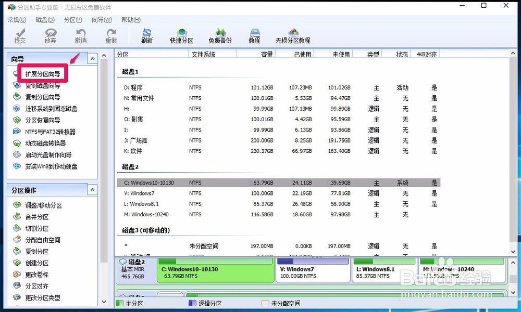The width and height of the screenshot is (521, 312).
Task: Open the 磁盘(D) menu
Action: pos(43,20)
